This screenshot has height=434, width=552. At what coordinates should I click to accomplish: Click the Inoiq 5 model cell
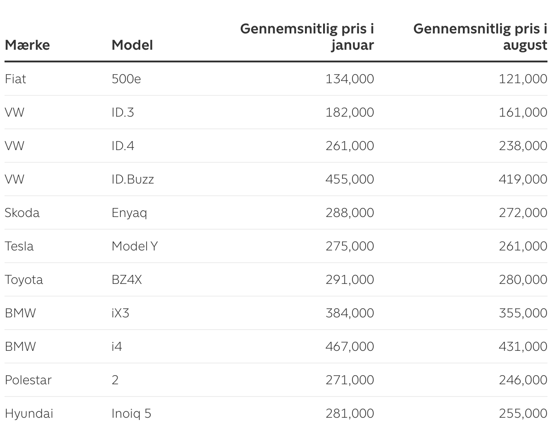tap(131, 414)
